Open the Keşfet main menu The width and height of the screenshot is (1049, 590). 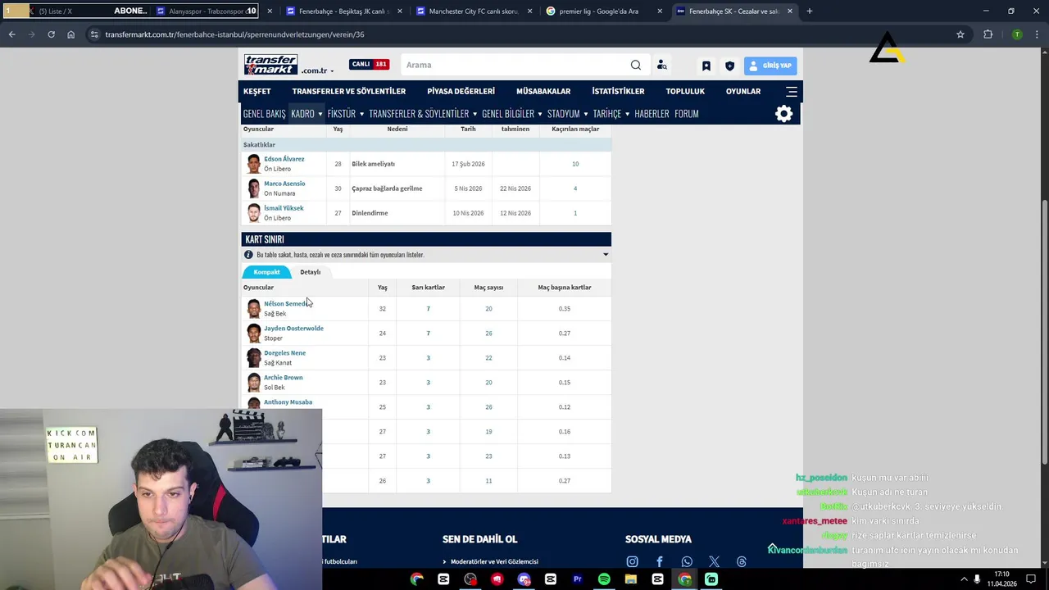coord(257,91)
